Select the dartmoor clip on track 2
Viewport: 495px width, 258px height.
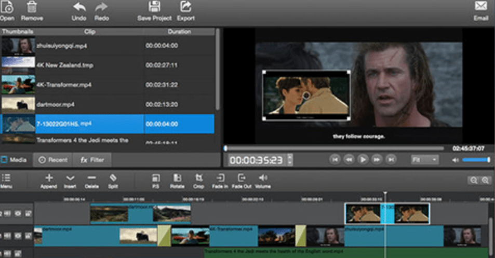[x=140, y=213]
